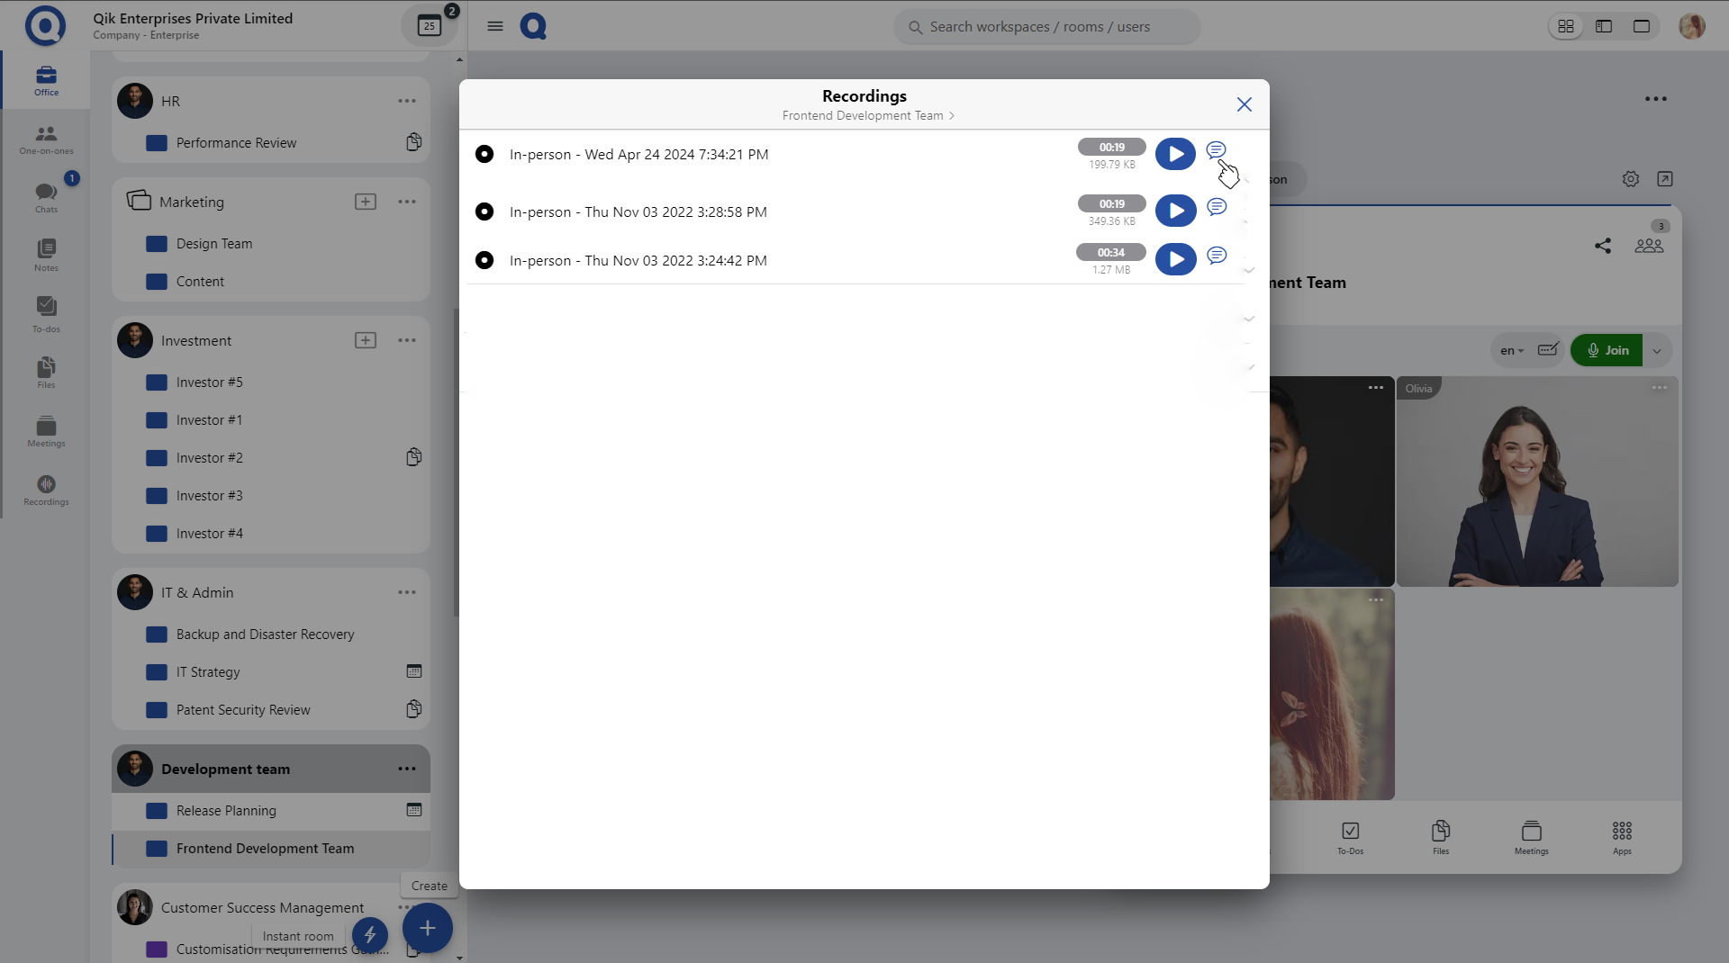Open Development team options via ellipsis
This screenshot has height=963, width=1729.
click(407, 769)
